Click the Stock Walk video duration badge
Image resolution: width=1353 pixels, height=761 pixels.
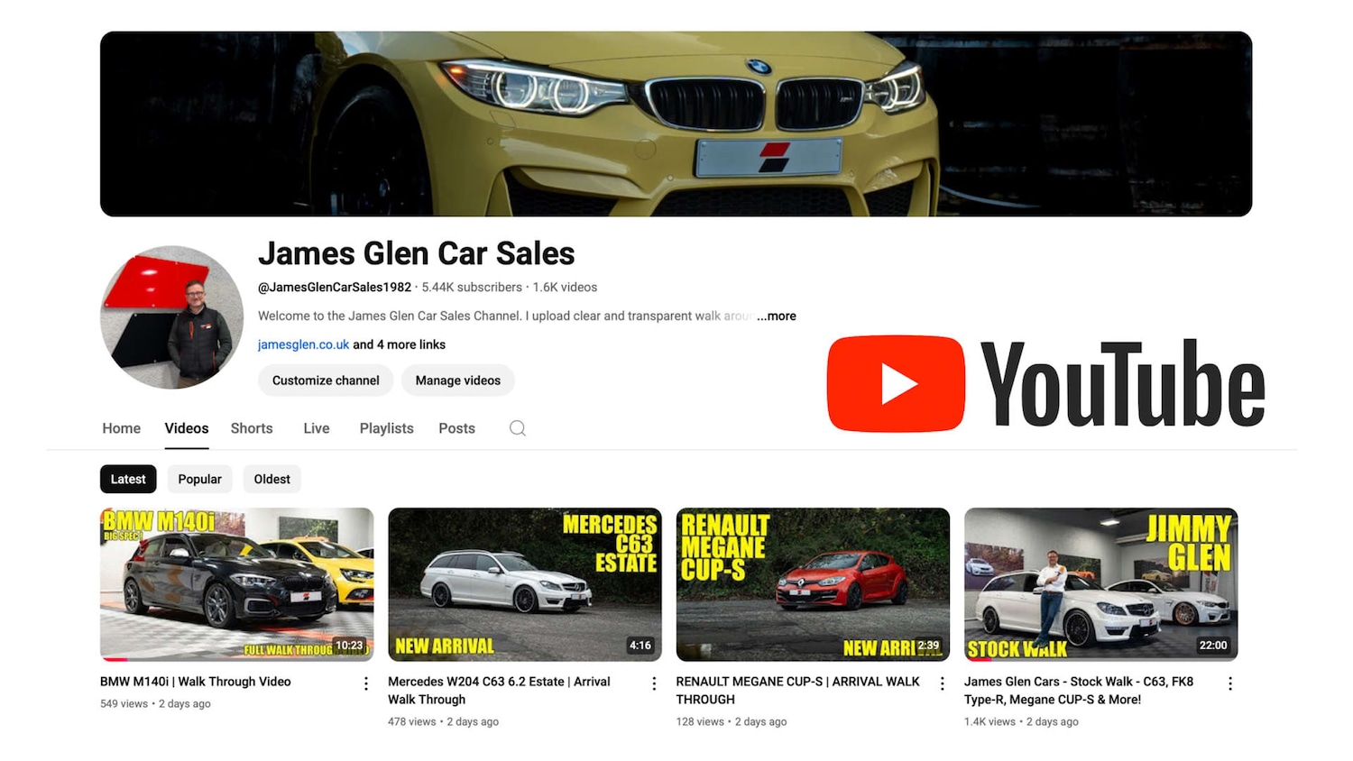coord(1213,645)
